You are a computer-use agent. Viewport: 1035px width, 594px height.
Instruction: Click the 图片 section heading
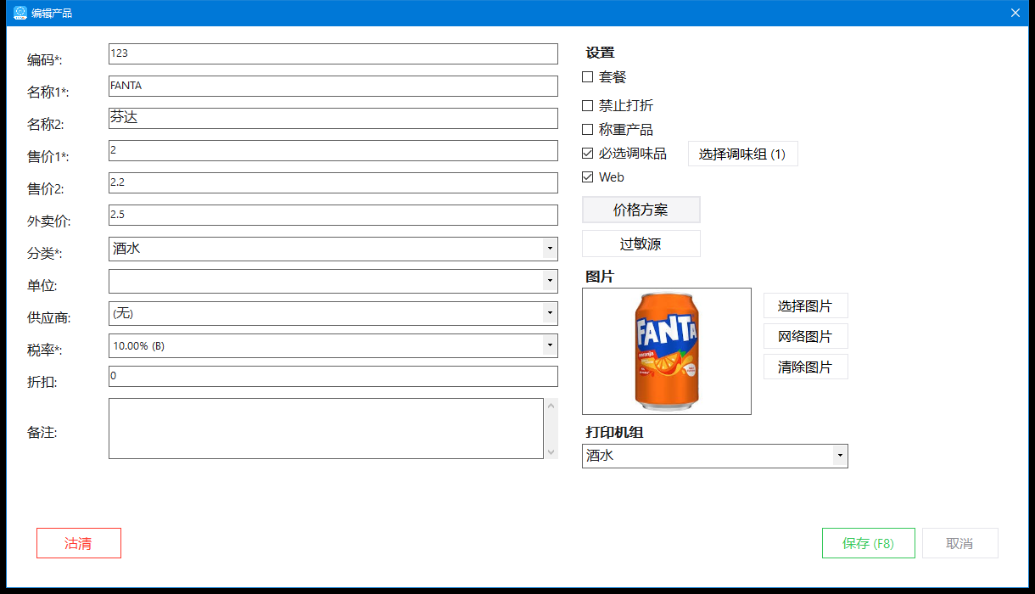(x=600, y=277)
